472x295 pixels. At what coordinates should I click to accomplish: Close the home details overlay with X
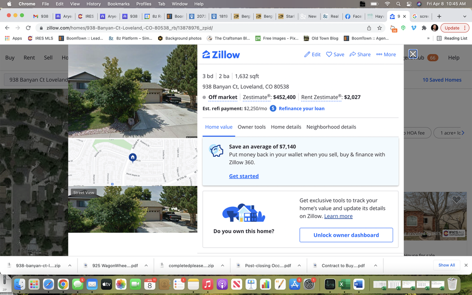click(x=413, y=54)
